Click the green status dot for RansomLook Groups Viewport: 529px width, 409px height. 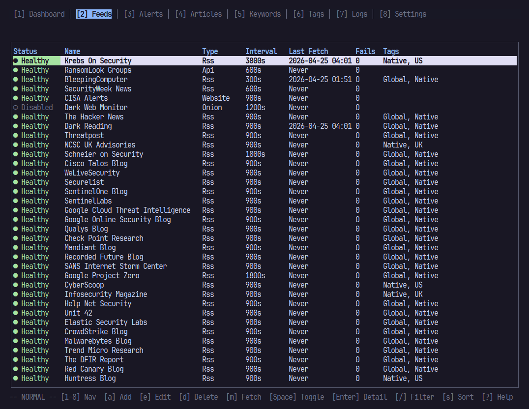pos(16,70)
